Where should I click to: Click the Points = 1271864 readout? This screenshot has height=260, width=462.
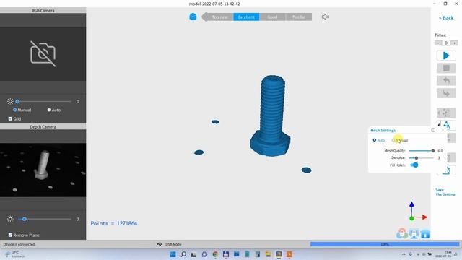pyautogui.click(x=114, y=223)
